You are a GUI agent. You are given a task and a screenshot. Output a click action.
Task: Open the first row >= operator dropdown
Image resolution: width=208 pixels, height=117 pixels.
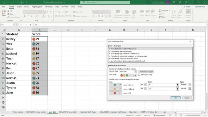click(x=145, y=84)
